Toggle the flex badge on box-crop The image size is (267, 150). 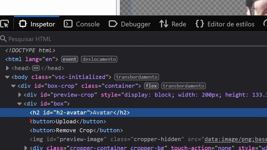(x=151, y=86)
